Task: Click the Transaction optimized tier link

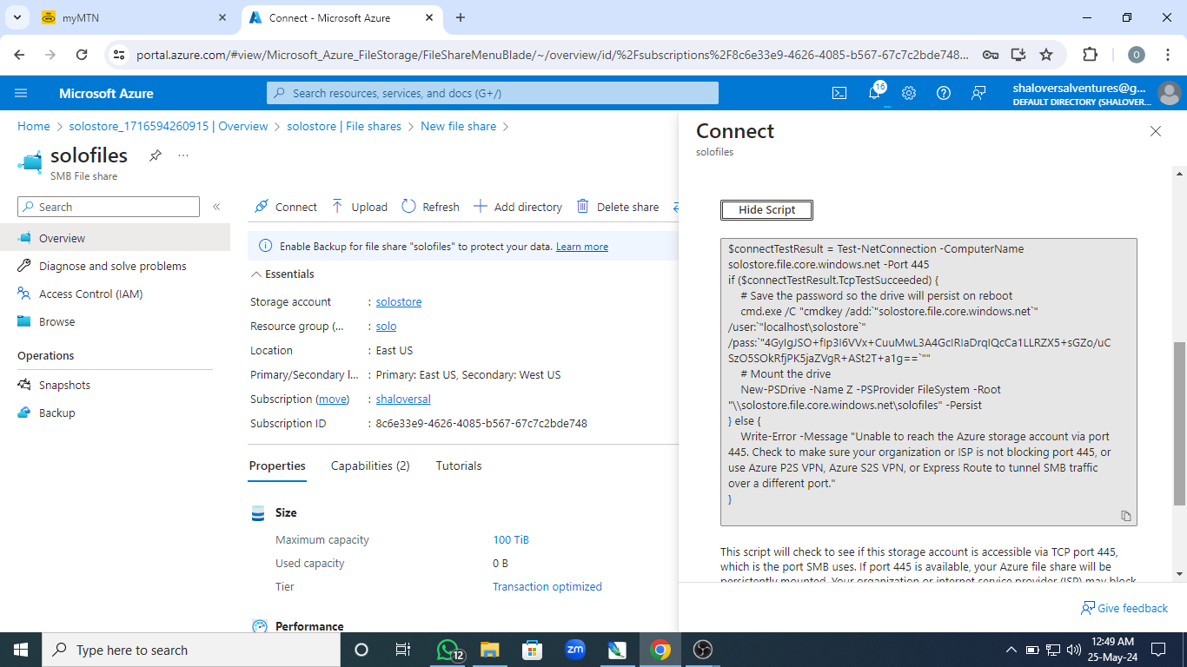Action: tap(547, 587)
